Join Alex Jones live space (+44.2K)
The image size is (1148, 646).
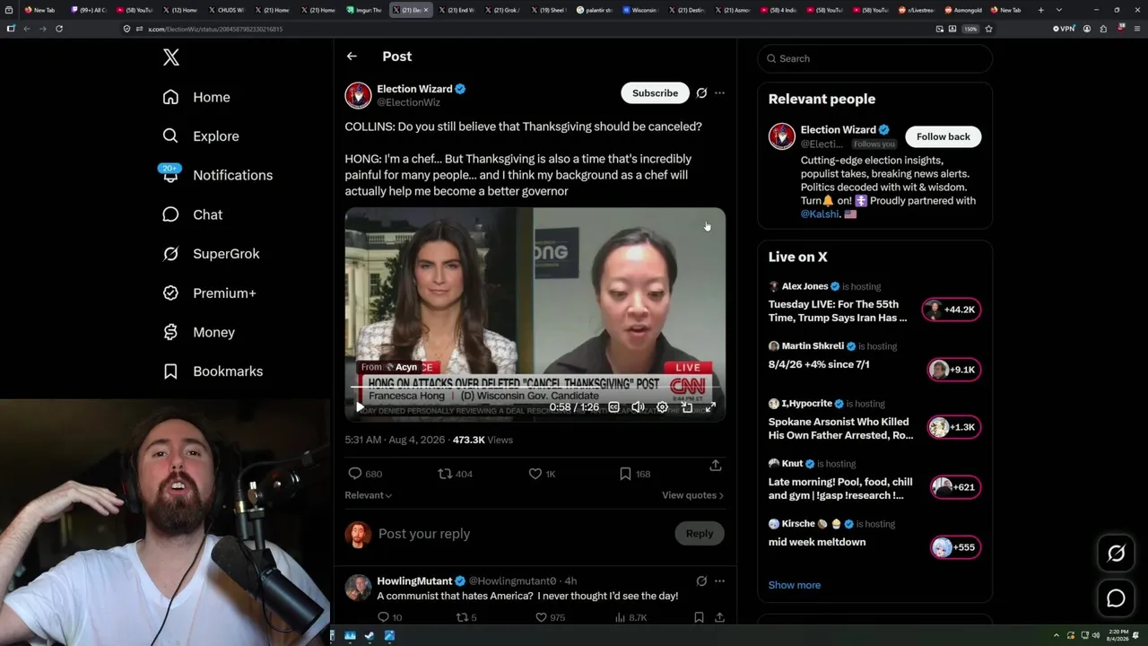pyautogui.click(x=952, y=310)
